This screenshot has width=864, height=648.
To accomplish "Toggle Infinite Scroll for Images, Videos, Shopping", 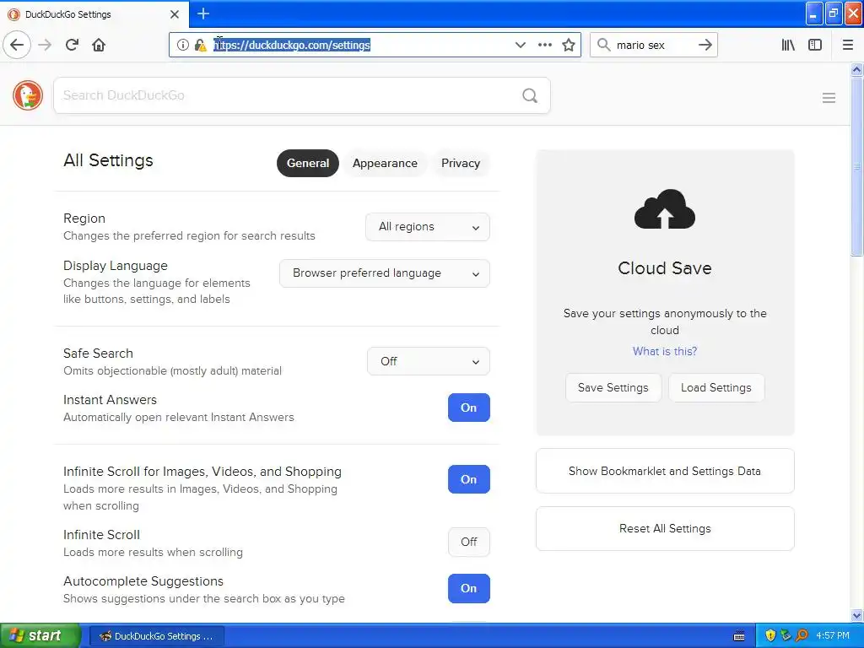I will click(468, 479).
